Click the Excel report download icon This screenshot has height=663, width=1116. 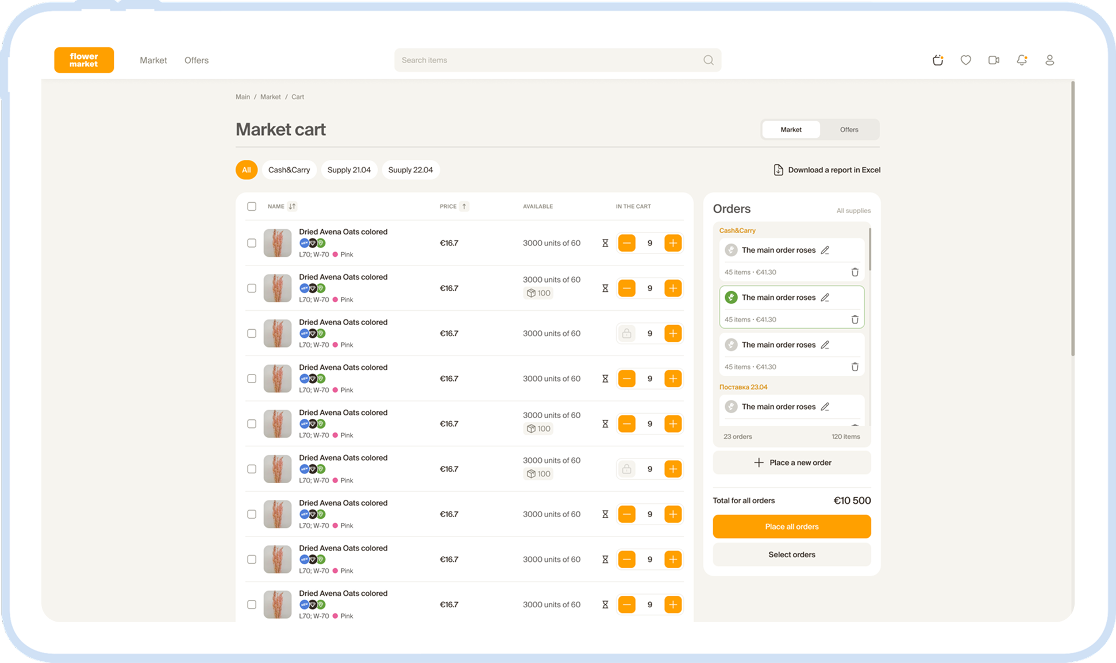(x=778, y=169)
